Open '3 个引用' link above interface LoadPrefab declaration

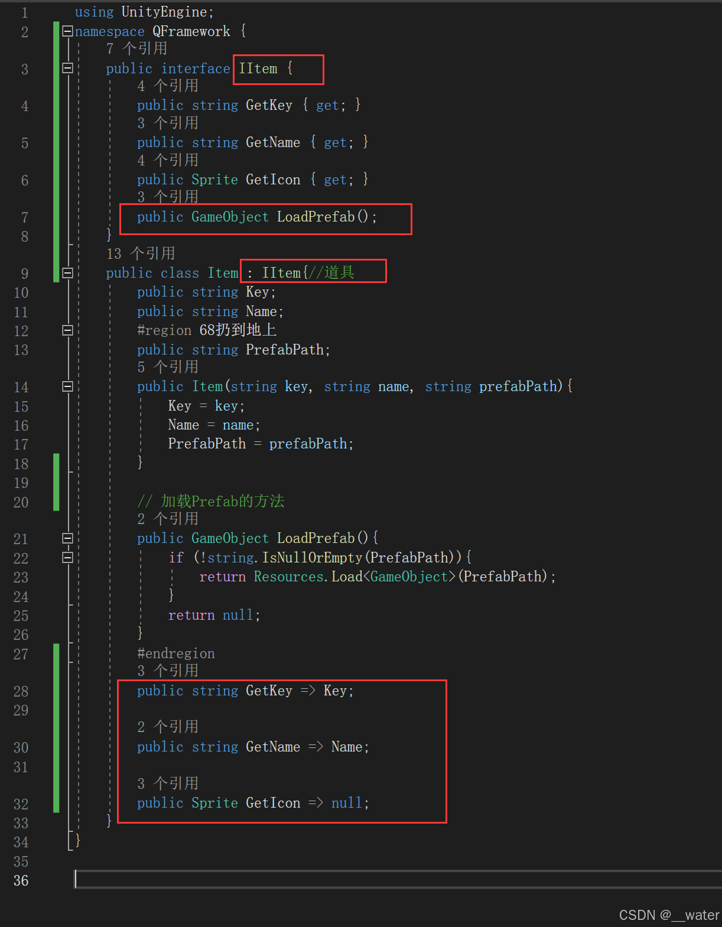point(168,197)
